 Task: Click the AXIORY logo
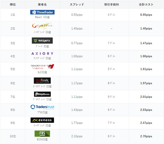[x=42, y=54]
